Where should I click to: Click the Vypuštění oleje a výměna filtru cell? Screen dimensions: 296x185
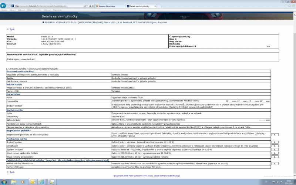[191, 98]
